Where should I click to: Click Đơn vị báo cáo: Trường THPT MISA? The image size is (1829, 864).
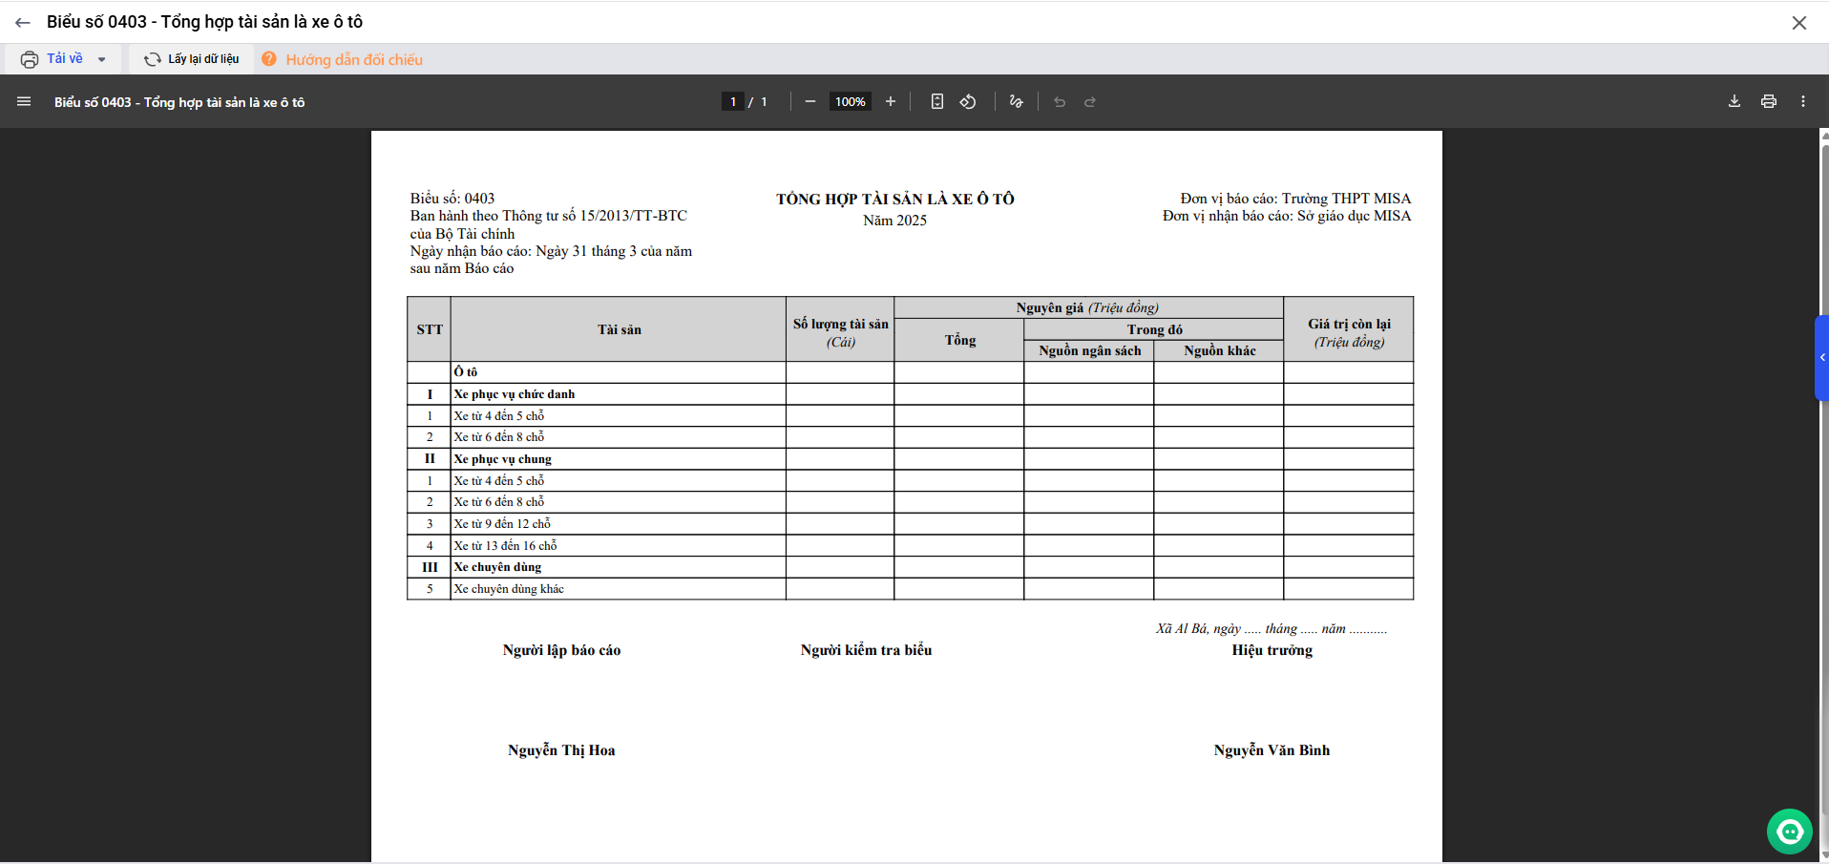point(1295,199)
